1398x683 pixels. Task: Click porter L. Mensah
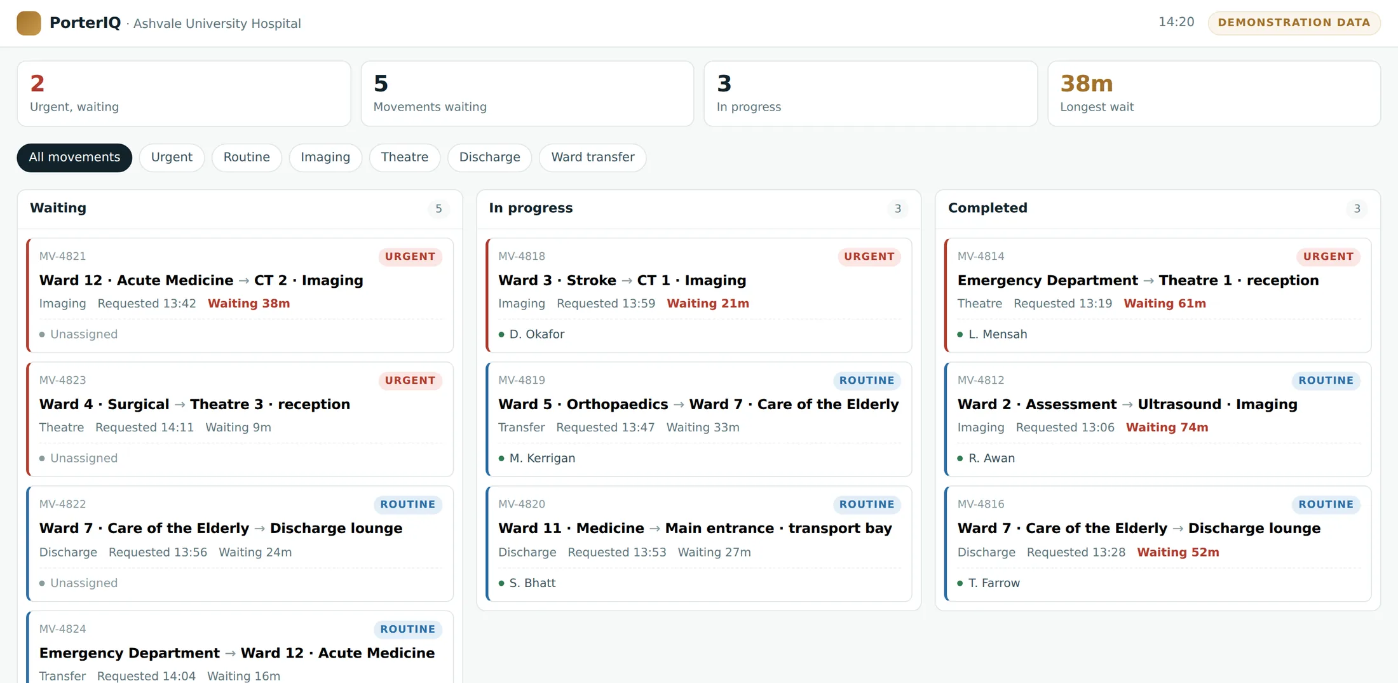click(x=998, y=334)
